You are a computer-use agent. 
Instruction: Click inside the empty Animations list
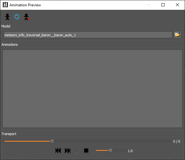click(92, 89)
